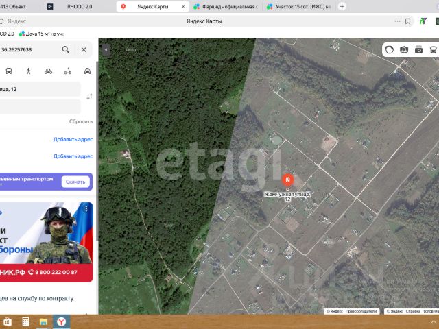Open the ad options three-dot menu

point(86,208)
